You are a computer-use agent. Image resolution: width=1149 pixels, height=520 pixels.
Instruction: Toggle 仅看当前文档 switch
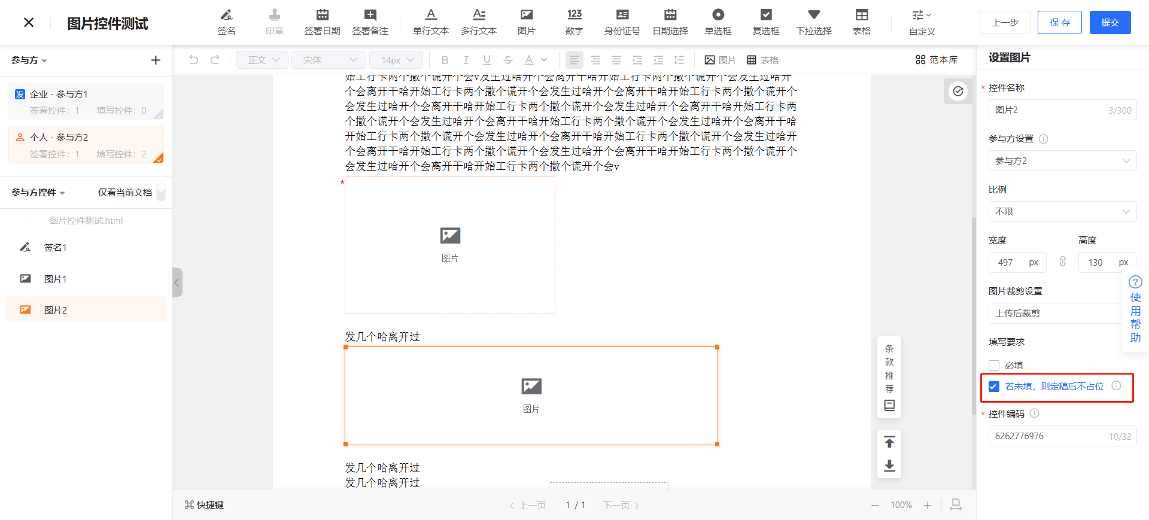(160, 193)
